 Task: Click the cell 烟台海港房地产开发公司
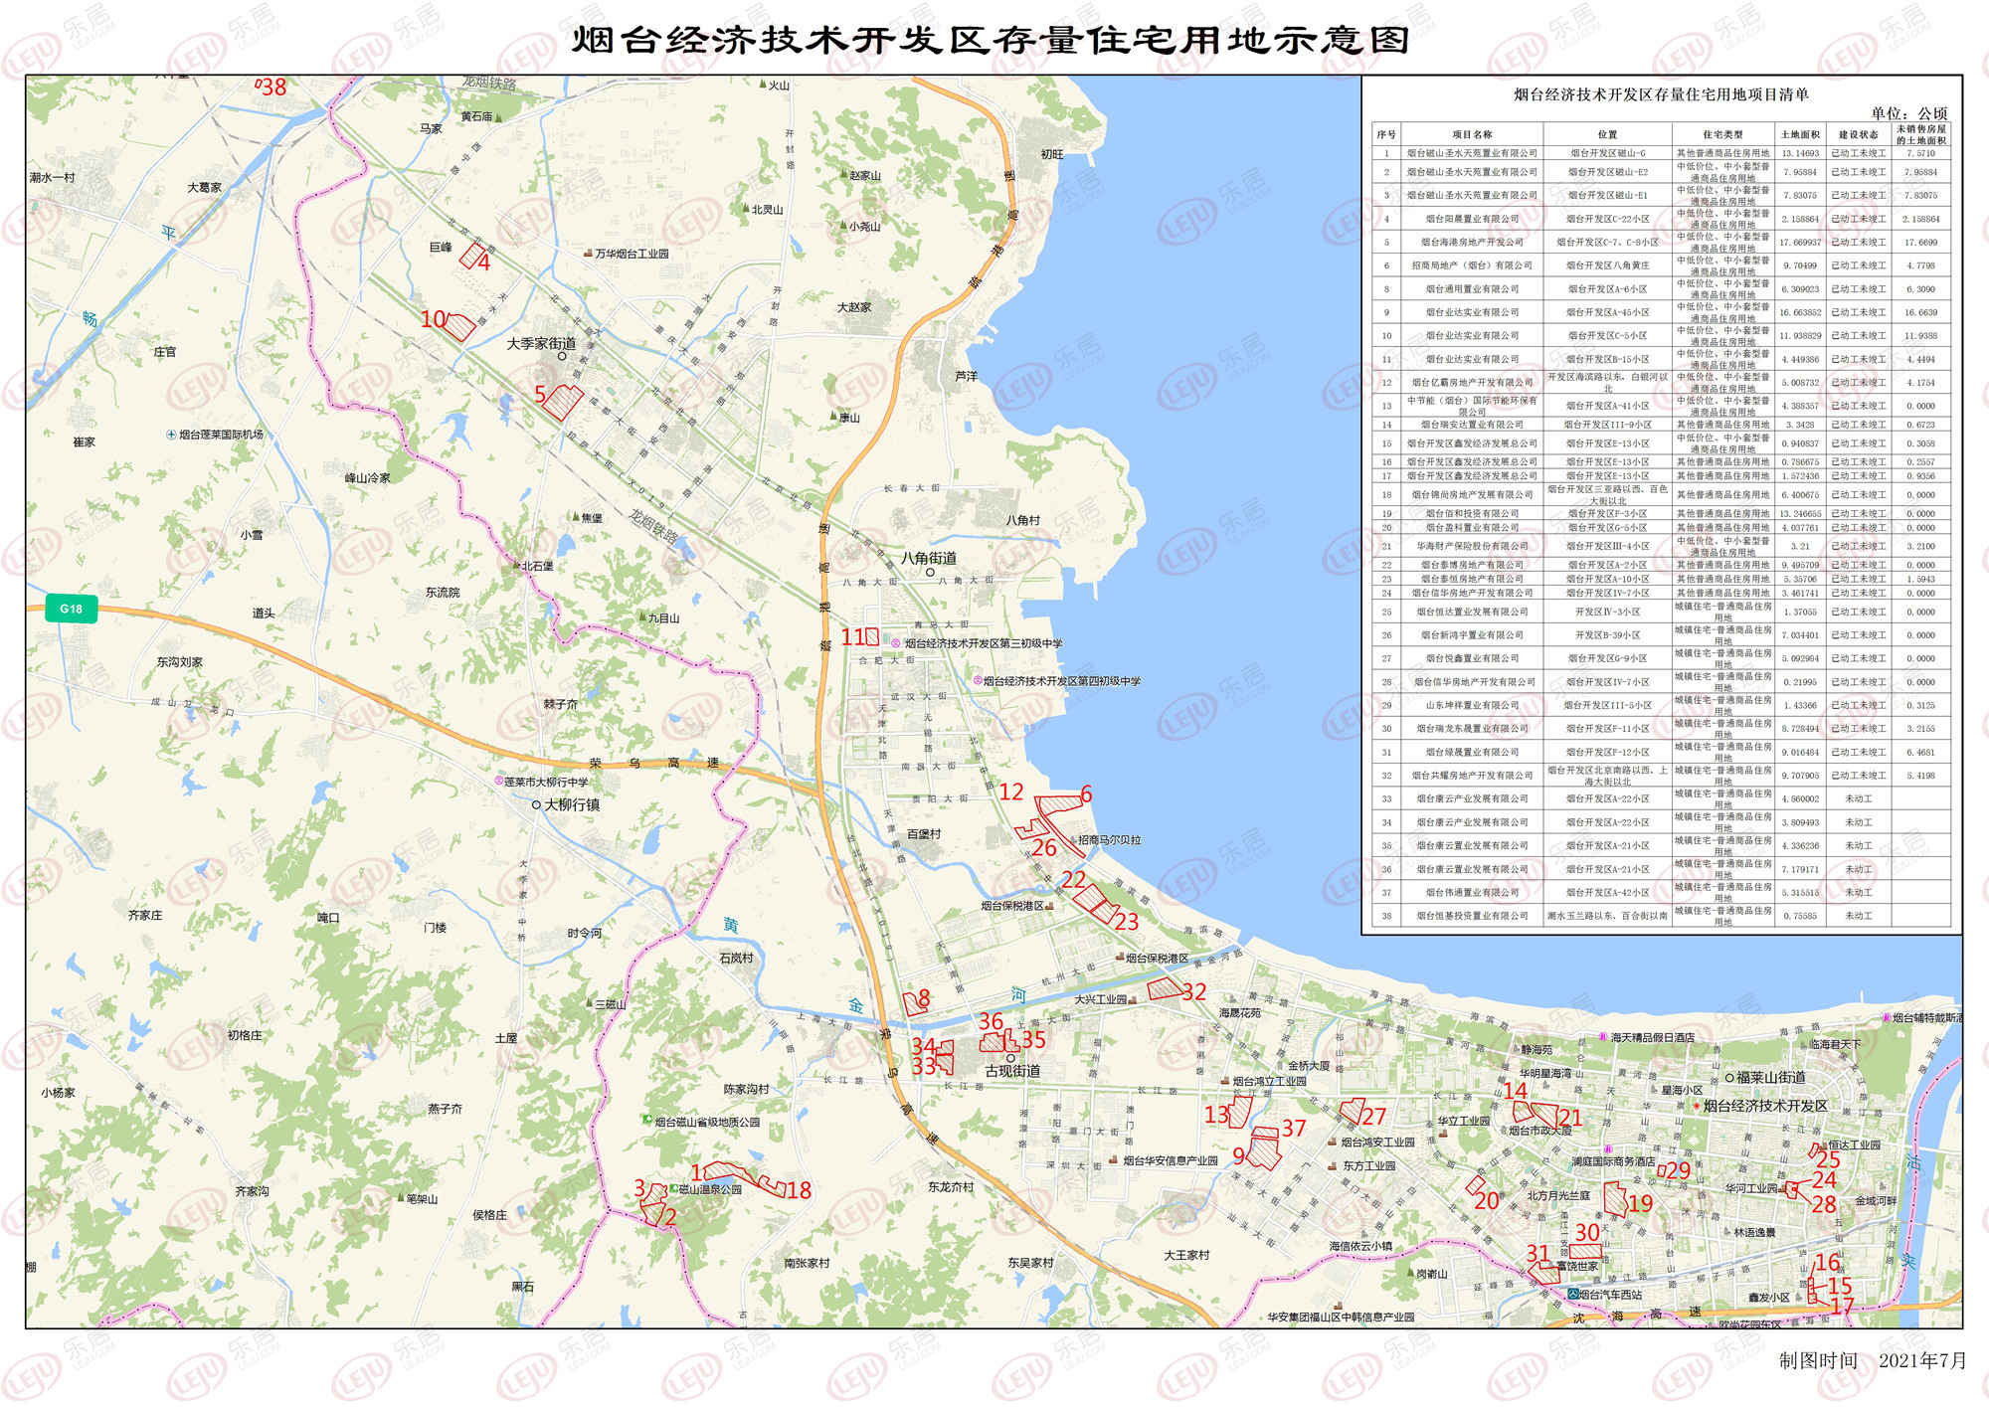coord(1472,243)
